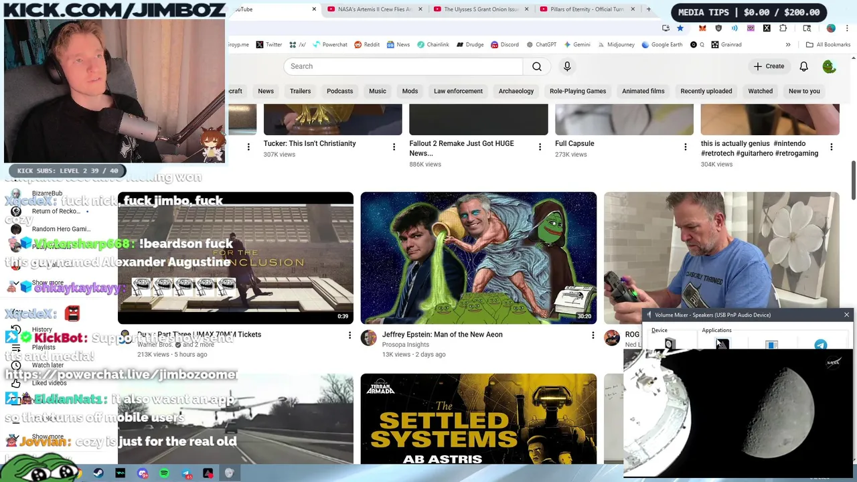
Task: Click Device speaker icon in Volume Mixer
Action: click(x=670, y=344)
